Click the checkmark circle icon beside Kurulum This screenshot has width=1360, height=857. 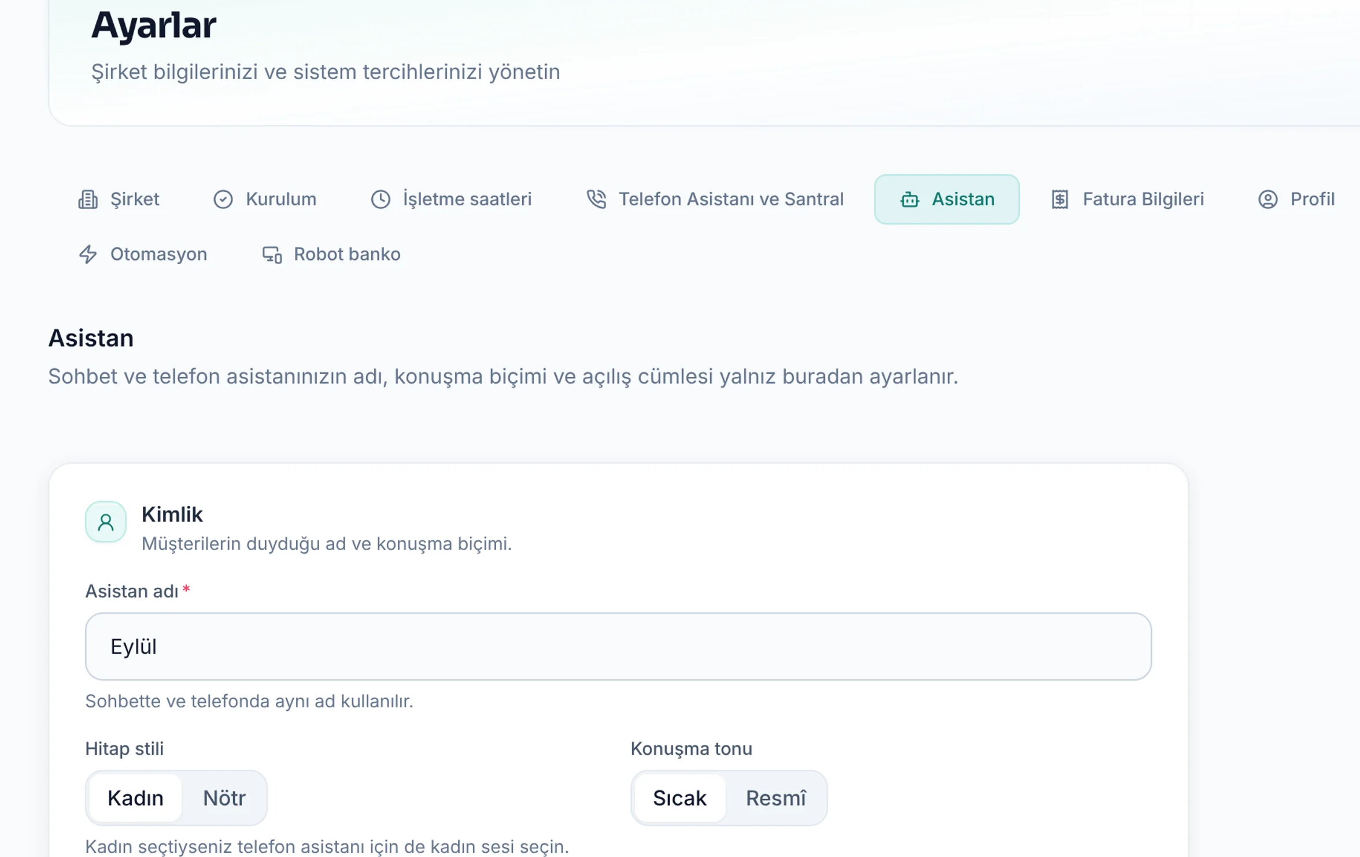[x=223, y=199]
